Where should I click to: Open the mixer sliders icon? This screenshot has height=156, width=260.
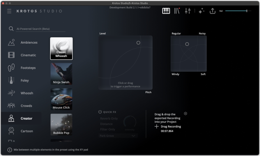(x=188, y=11)
